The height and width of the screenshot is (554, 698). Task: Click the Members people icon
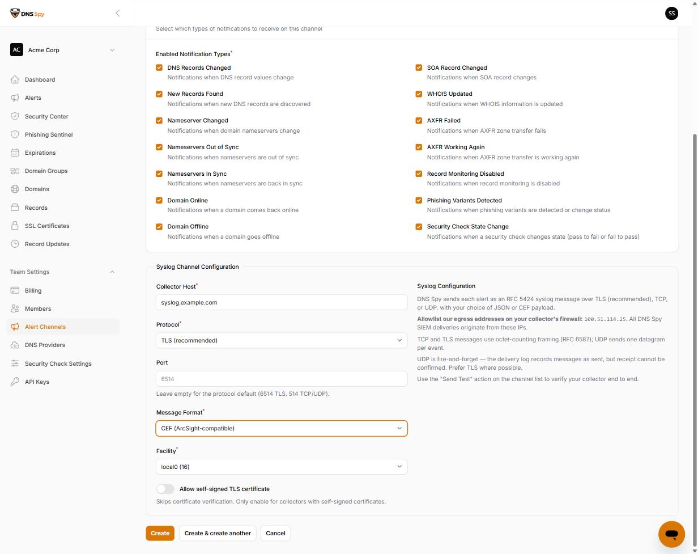pyautogui.click(x=15, y=308)
